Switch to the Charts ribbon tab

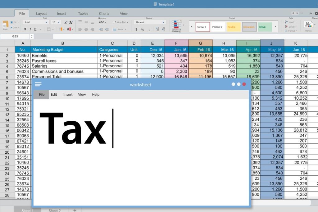coord(104,14)
